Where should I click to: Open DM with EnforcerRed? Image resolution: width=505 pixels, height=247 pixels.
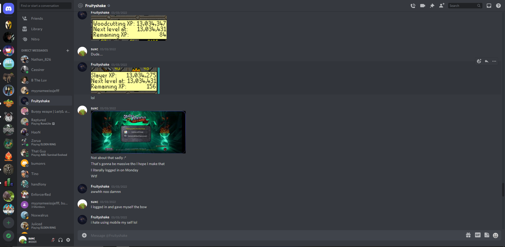[x=46, y=194]
